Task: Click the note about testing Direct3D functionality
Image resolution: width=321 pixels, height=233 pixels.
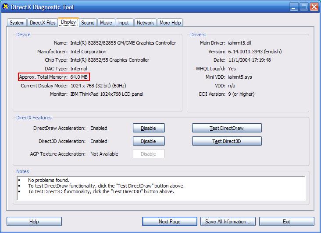Action: click(101, 191)
